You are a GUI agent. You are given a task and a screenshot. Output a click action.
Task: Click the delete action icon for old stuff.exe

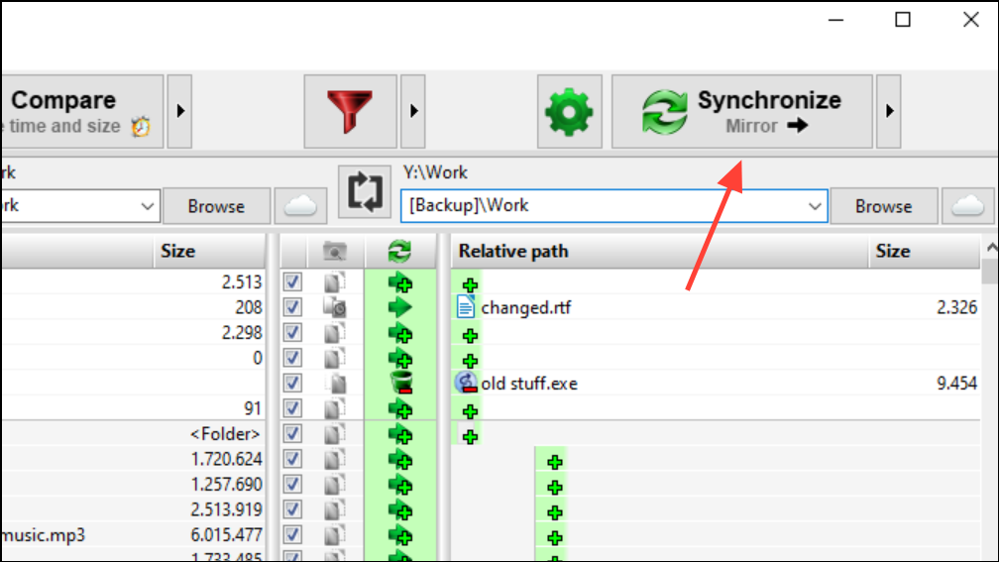[399, 384]
